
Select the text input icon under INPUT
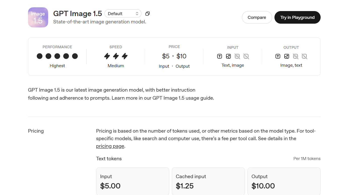[219, 56]
